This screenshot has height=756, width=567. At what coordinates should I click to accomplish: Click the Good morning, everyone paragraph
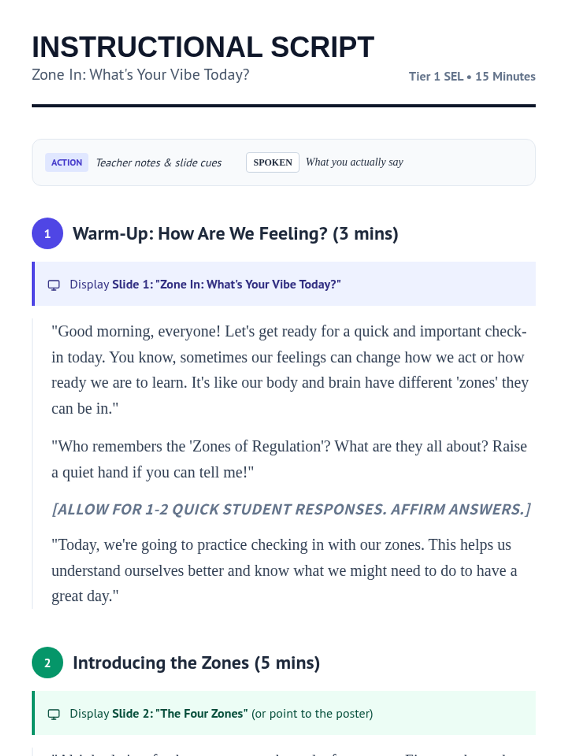(289, 370)
